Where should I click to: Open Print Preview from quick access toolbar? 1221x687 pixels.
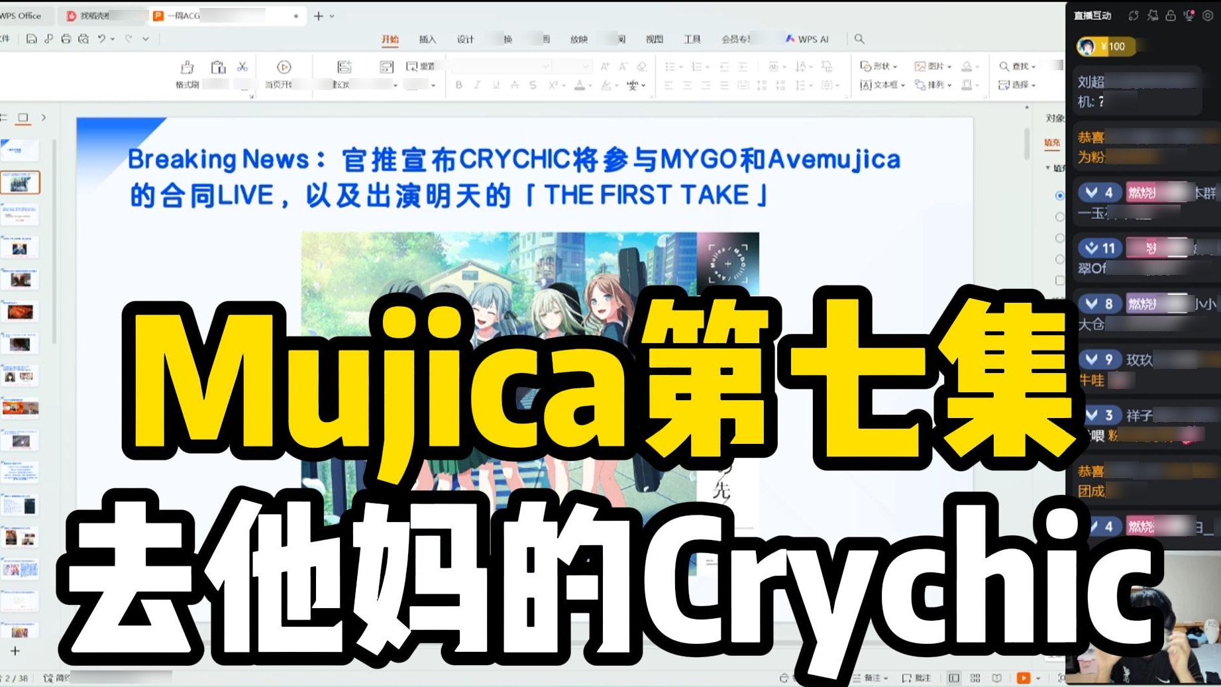coord(83,39)
